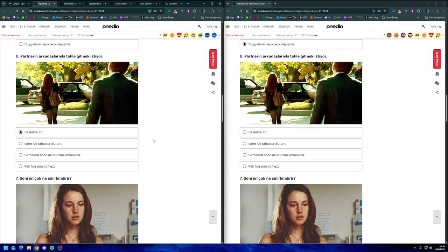Bookmark the article in the left window
The image size is (448, 252).
[x=213, y=74]
